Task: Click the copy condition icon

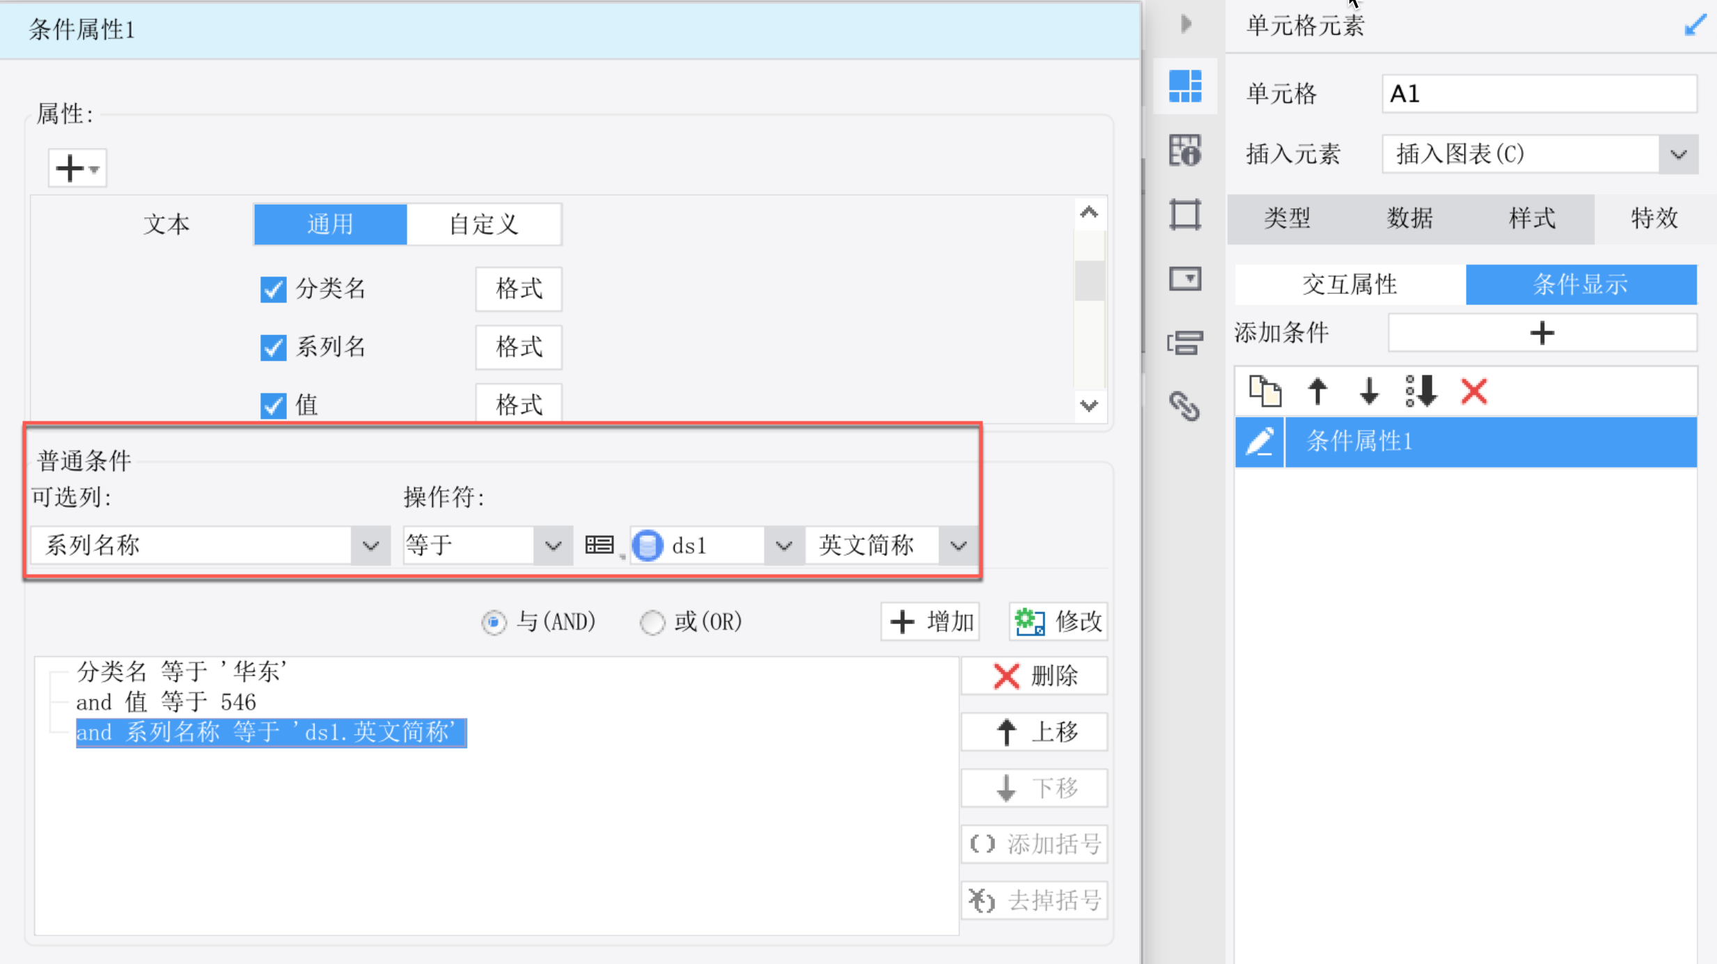Action: [x=1264, y=391]
